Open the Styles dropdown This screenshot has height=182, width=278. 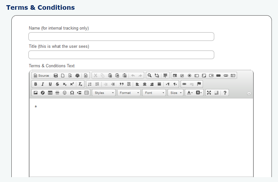(x=104, y=93)
